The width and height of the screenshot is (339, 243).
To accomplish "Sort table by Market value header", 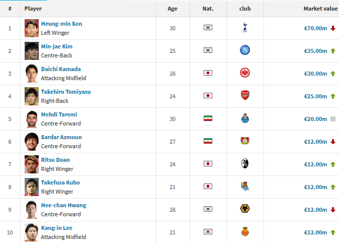I will click(320, 9).
